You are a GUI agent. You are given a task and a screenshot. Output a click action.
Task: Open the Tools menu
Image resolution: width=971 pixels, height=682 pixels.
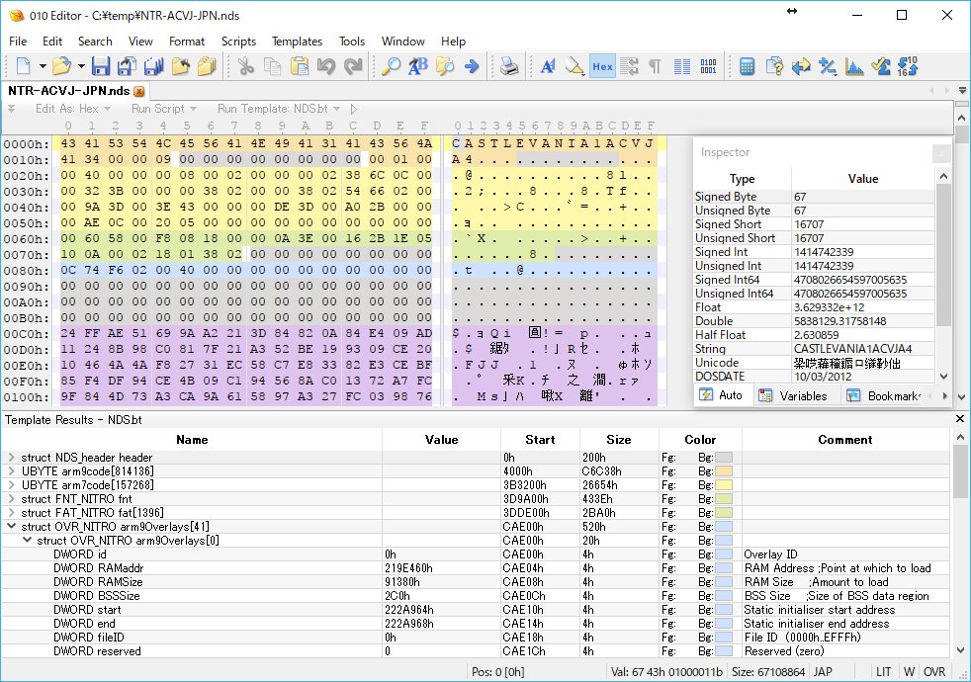tap(352, 42)
